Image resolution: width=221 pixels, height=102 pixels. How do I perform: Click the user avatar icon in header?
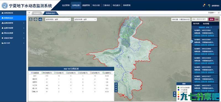click(x=209, y=5)
